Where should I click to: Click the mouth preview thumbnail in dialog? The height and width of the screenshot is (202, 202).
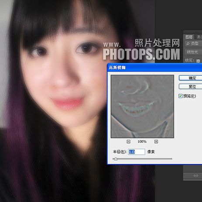click(x=142, y=106)
